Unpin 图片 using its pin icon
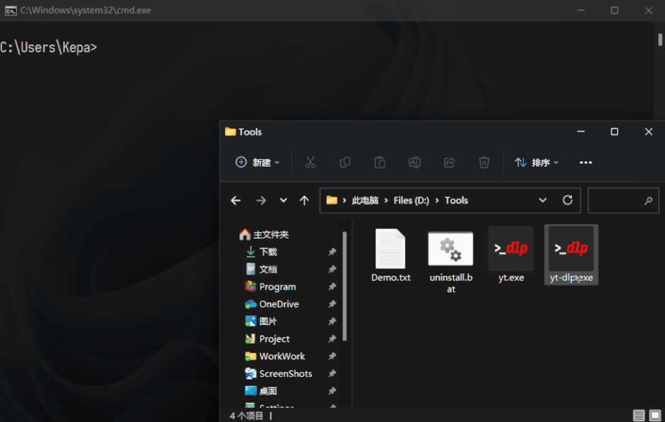 click(332, 321)
